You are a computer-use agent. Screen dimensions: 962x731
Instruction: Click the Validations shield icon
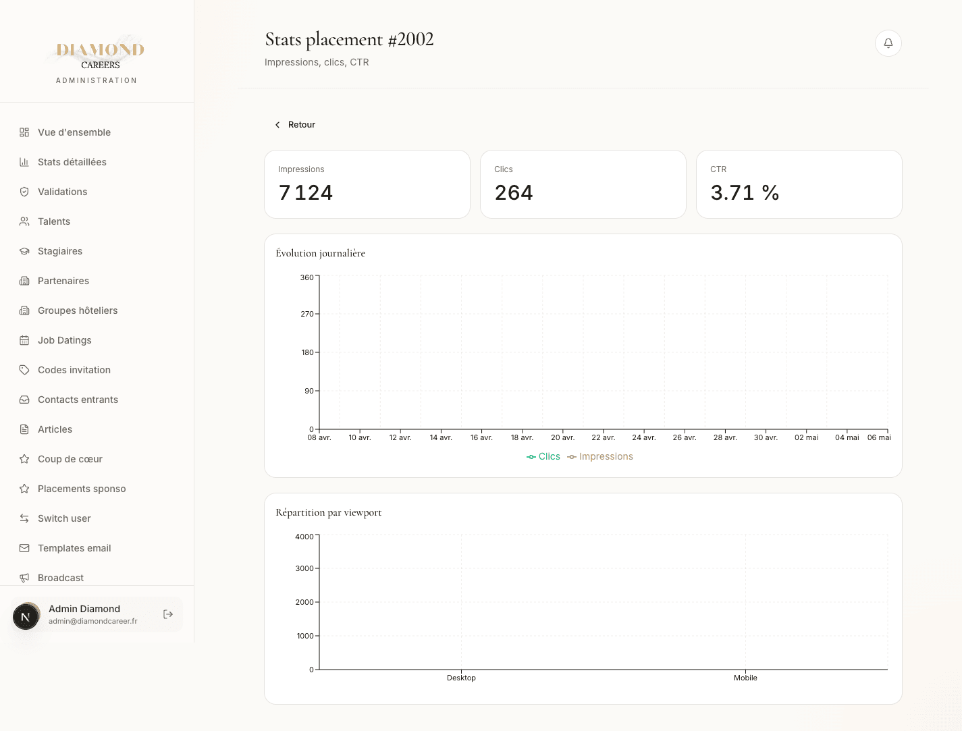pyautogui.click(x=24, y=192)
